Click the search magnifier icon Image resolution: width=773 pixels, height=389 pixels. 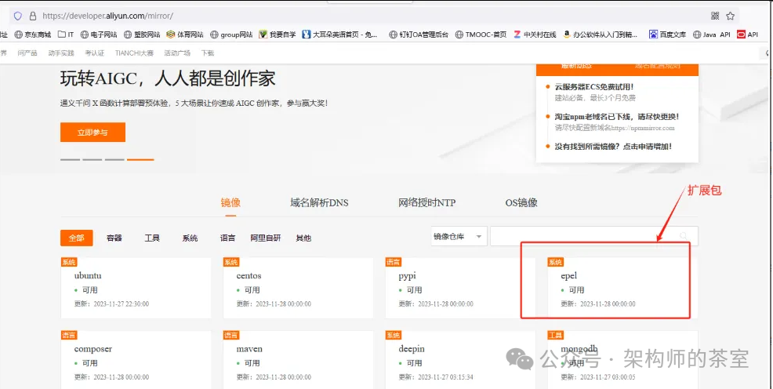(x=684, y=236)
